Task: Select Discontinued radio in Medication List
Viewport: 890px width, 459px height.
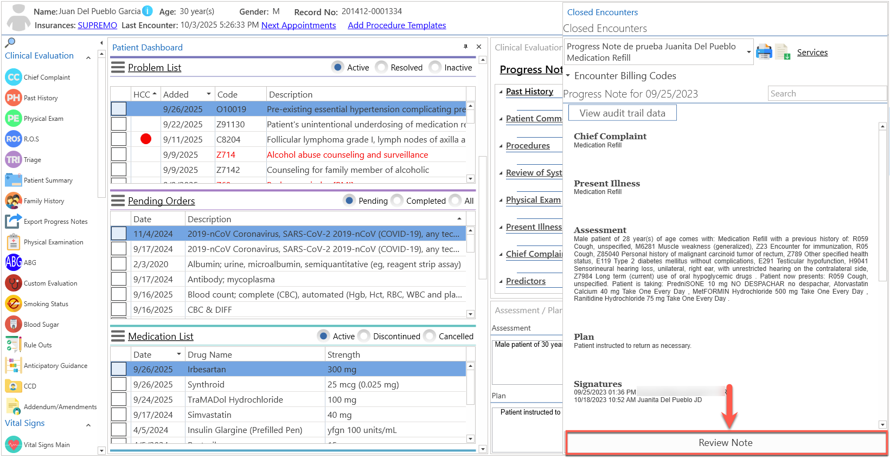Action: tap(364, 336)
